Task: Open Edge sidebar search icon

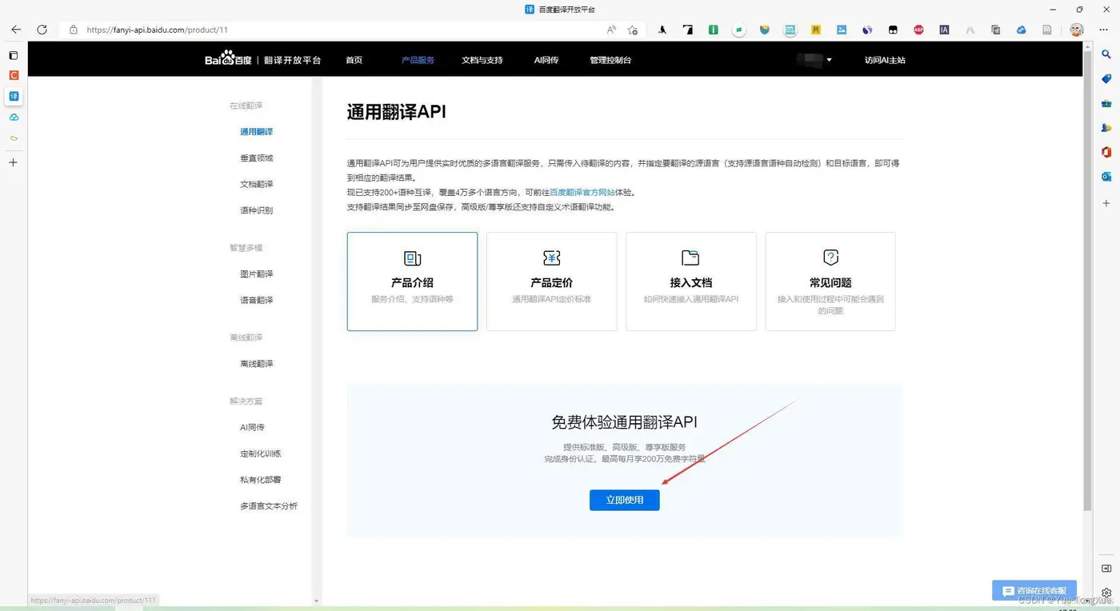Action: [x=1106, y=54]
